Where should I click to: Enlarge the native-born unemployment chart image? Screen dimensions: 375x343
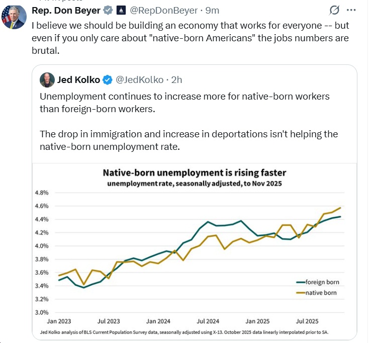tap(194, 251)
